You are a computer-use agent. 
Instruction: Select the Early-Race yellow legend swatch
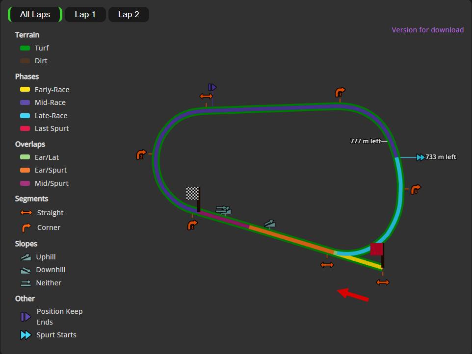pos(25,89)
